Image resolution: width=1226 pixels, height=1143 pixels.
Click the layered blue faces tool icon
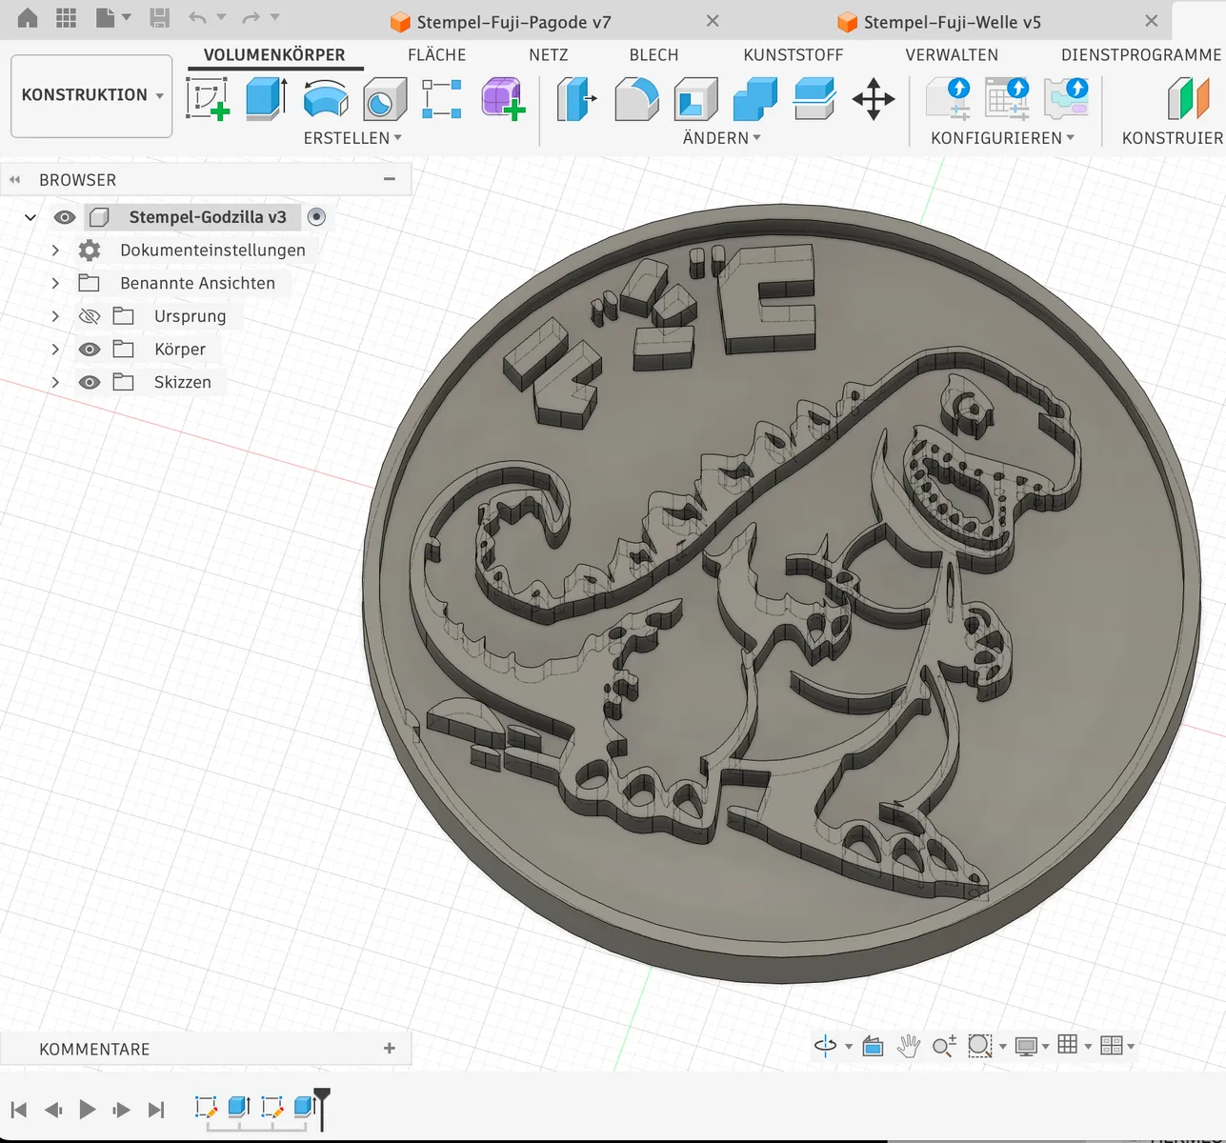(x=814, y=98)
